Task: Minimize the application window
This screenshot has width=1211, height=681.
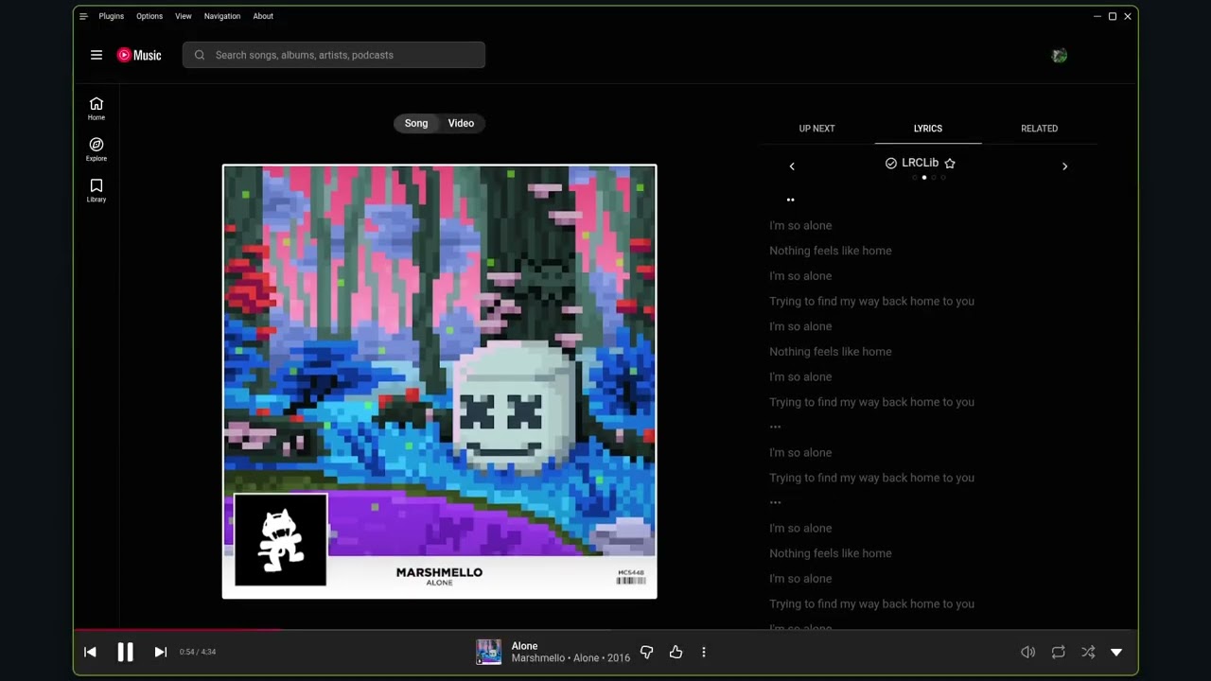Action: pyautogui.click(x=1097, y=16)
